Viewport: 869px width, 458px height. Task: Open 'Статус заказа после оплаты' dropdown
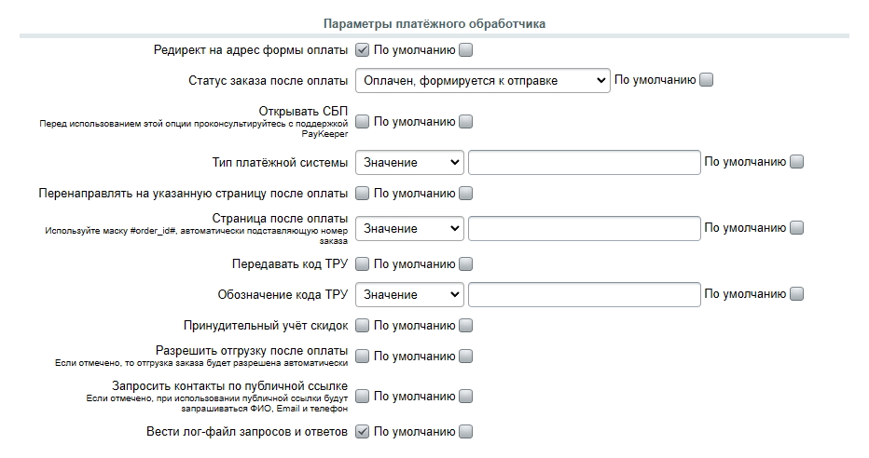tap(482, 81)
